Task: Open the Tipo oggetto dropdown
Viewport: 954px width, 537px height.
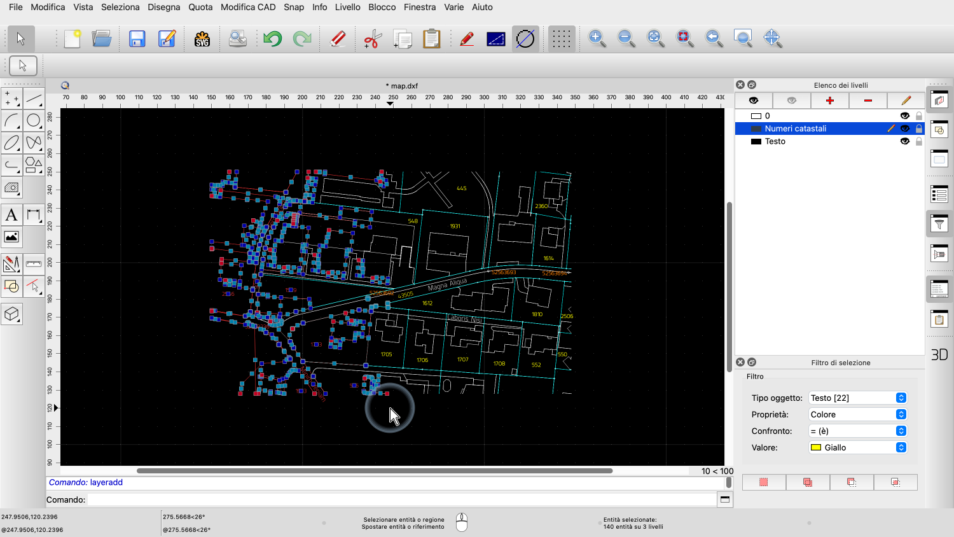Action: tap(857, 398)
